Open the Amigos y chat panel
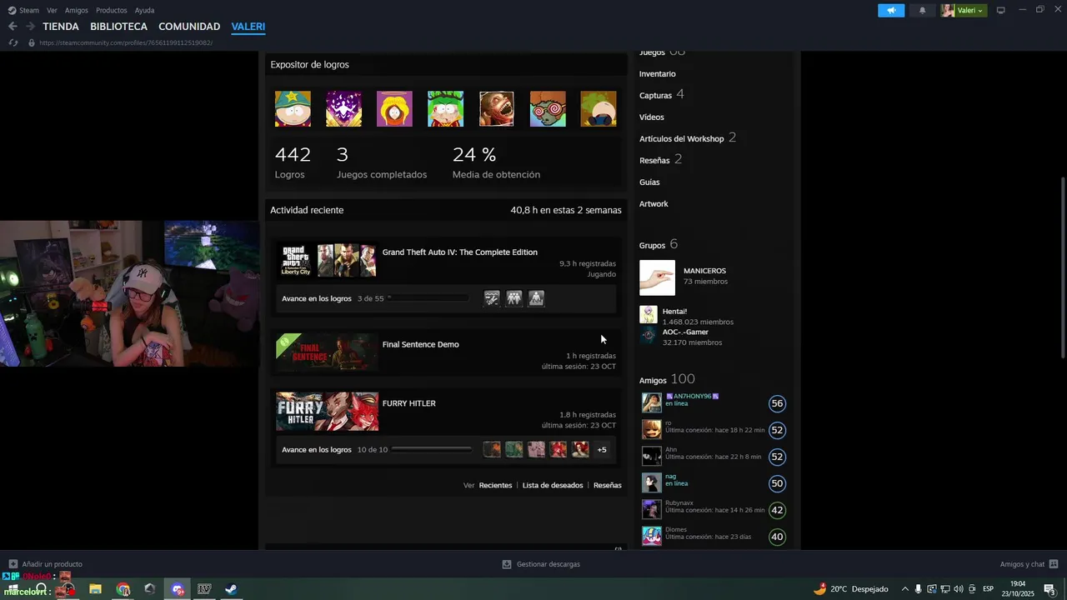Viewport: 1067px width, 600px height. point(1029,564)
